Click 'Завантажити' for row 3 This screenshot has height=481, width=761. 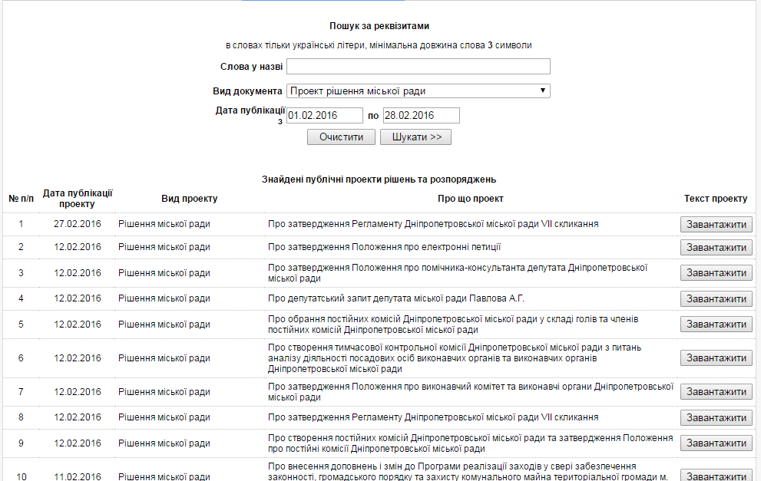point(716,273)
